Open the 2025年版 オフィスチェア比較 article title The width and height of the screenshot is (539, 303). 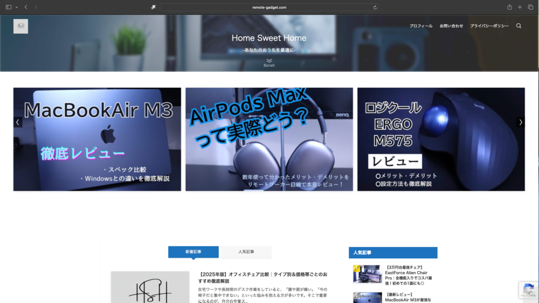[262, 278]
